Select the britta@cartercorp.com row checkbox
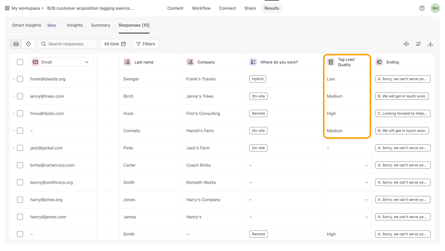The image size is (445, 251). click(x=20, y=165)
